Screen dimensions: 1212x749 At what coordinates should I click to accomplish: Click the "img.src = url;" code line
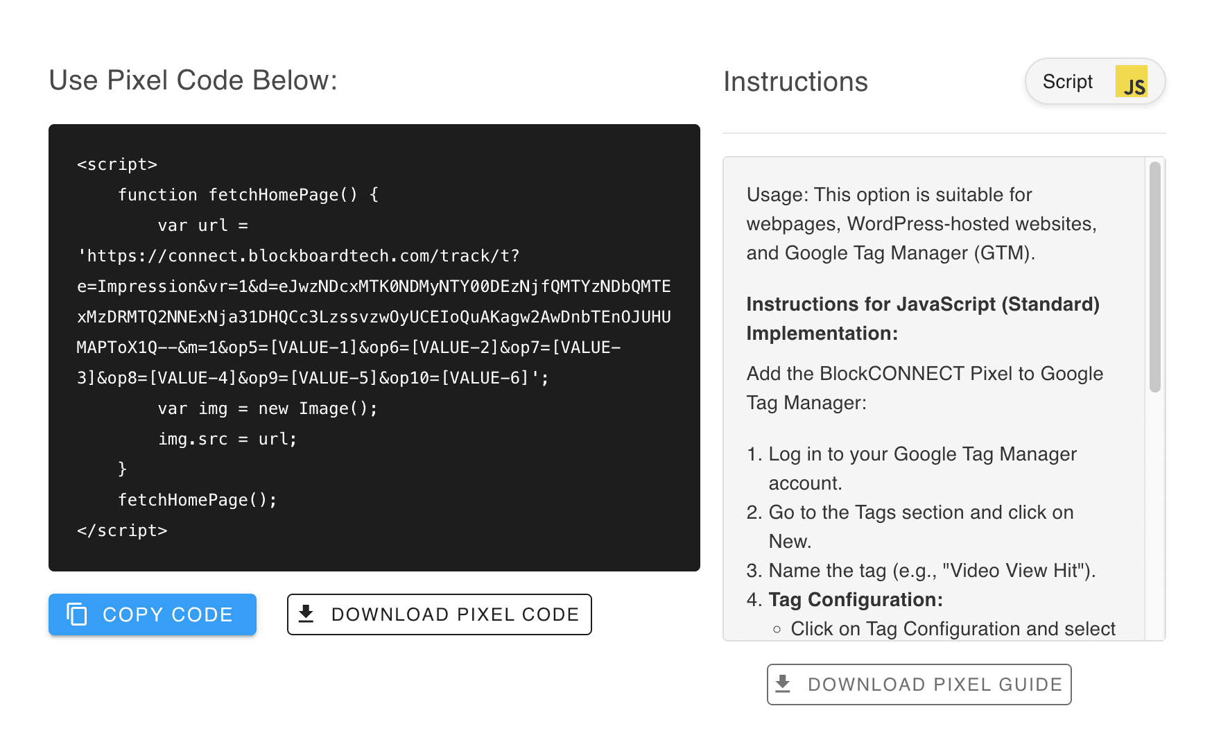227,439
